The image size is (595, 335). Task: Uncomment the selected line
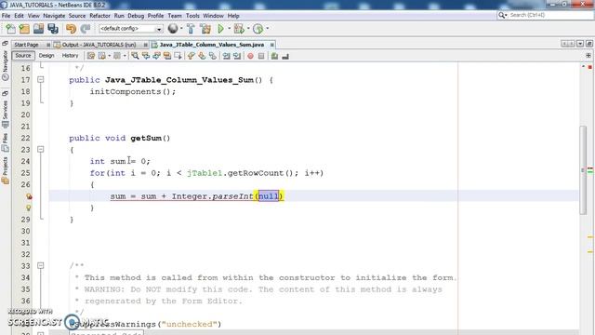[x=285, y=56]
